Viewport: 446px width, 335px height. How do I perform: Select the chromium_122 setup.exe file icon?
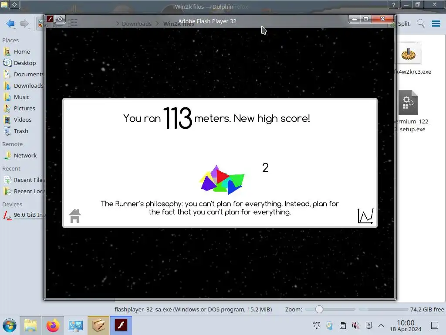[408, 103]
